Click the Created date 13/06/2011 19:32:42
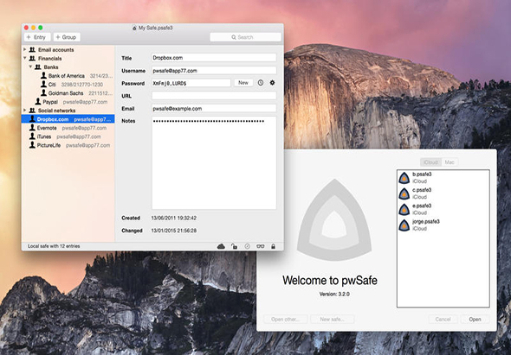 pos(174,218)
